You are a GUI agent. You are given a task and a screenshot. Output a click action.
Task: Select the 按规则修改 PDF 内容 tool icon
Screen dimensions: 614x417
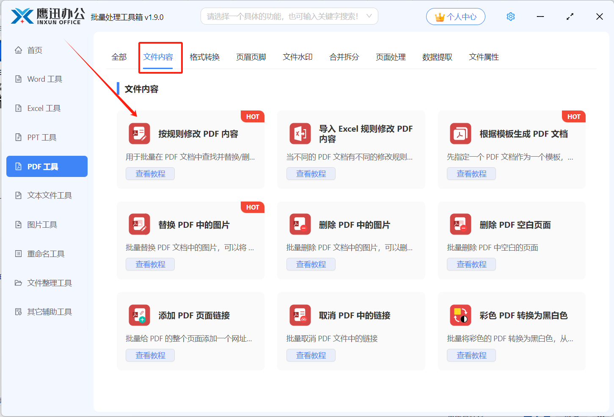point(139,133)
